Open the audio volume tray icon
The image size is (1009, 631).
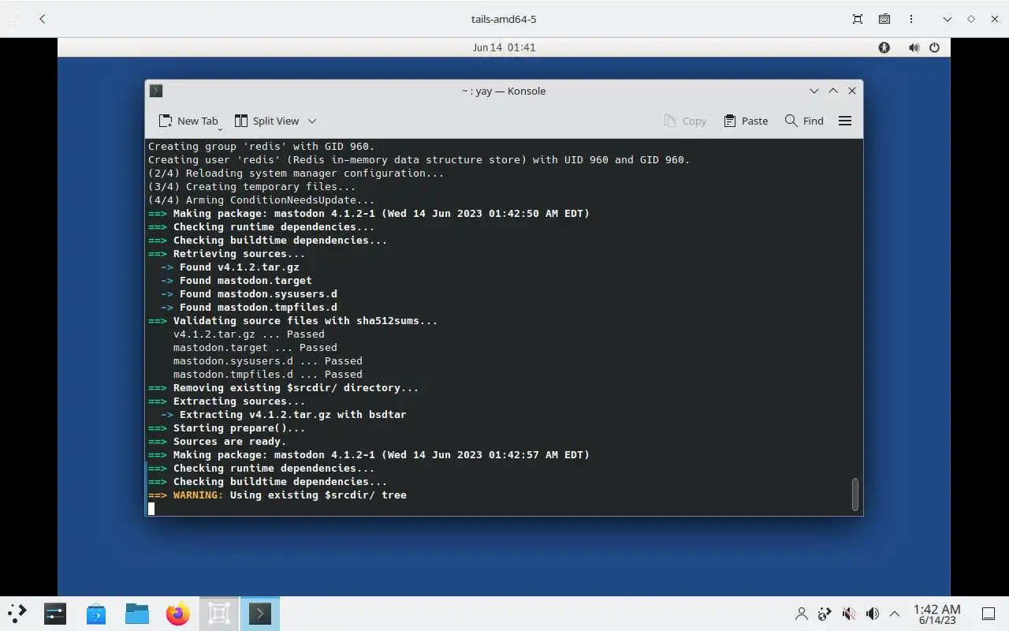pos(873,614)
